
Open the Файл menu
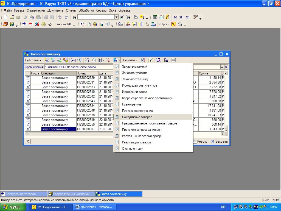tap(7, 10)
